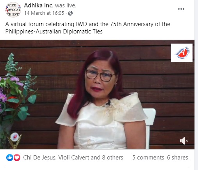Image resolution: width=198 pixels, height=170 pixels.
Task: Play the live video of the woman speaking
Action: 97,95
